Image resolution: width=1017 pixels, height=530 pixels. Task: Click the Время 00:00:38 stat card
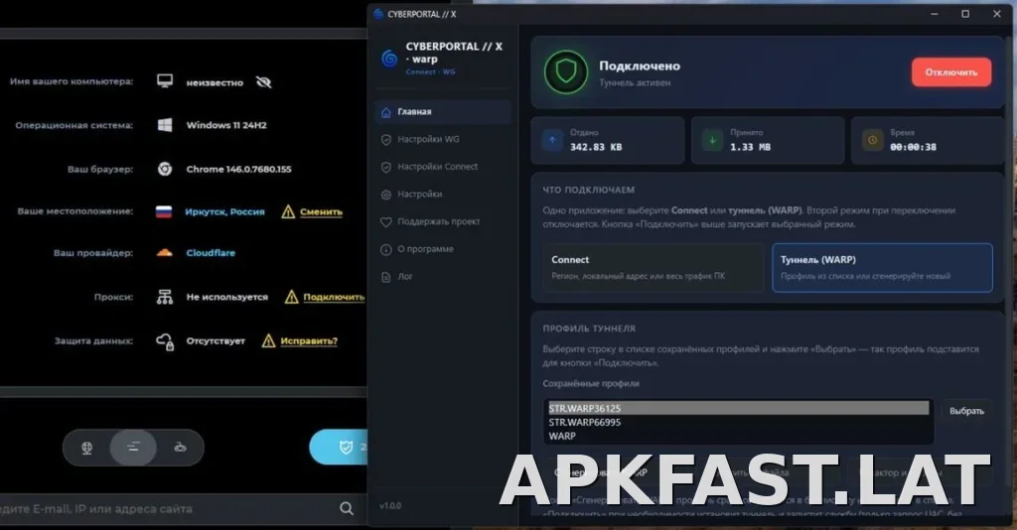point(928,140)
